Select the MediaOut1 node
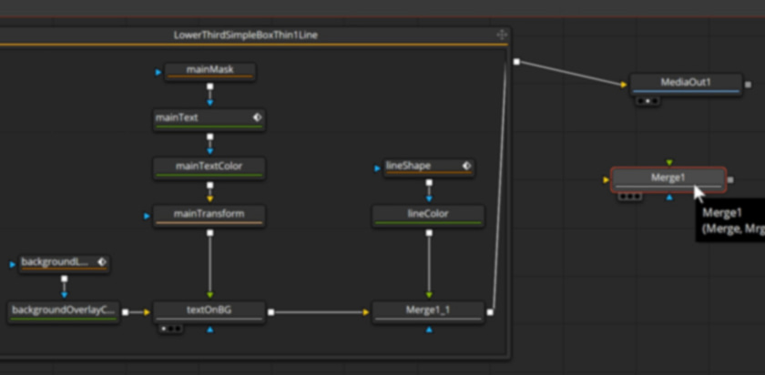765x375 pixels. click(x=686, y=85)
